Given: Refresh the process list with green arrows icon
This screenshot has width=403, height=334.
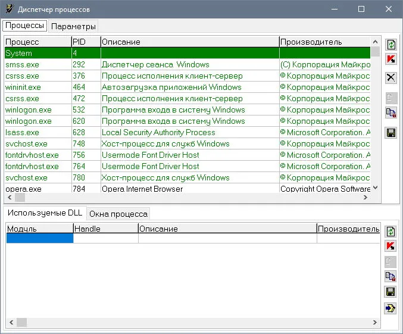Looking at the screenshot, I should (391, 45).
